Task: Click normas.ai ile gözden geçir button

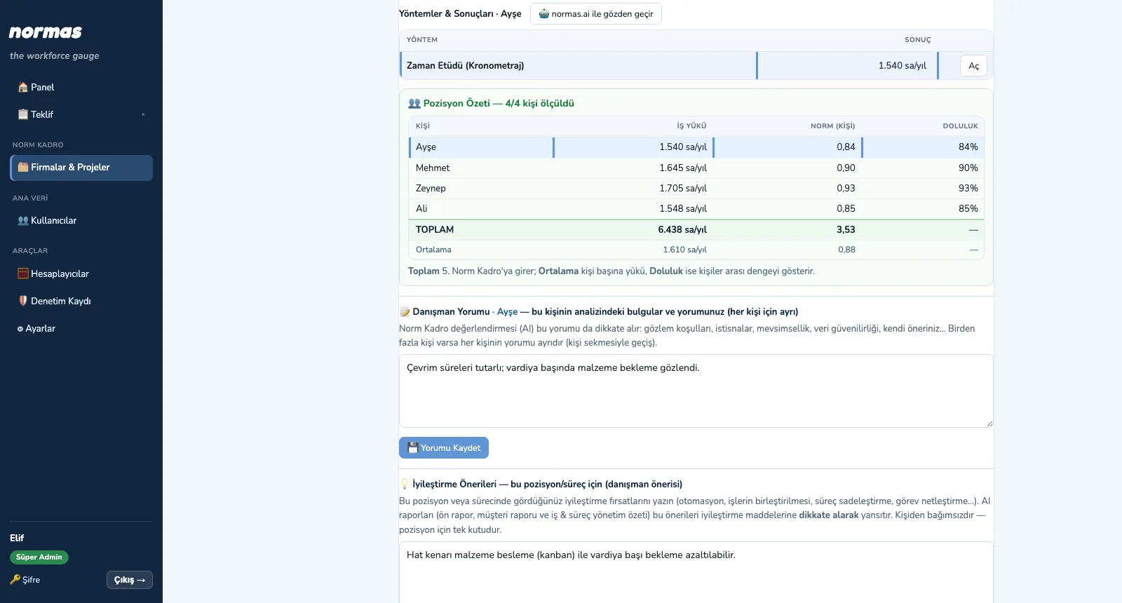Action: pos(596,14)
